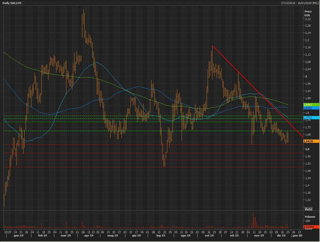Click the red 1,527M volume value tag
Viewport: 320px width, 242px height.
pos(311,227)
